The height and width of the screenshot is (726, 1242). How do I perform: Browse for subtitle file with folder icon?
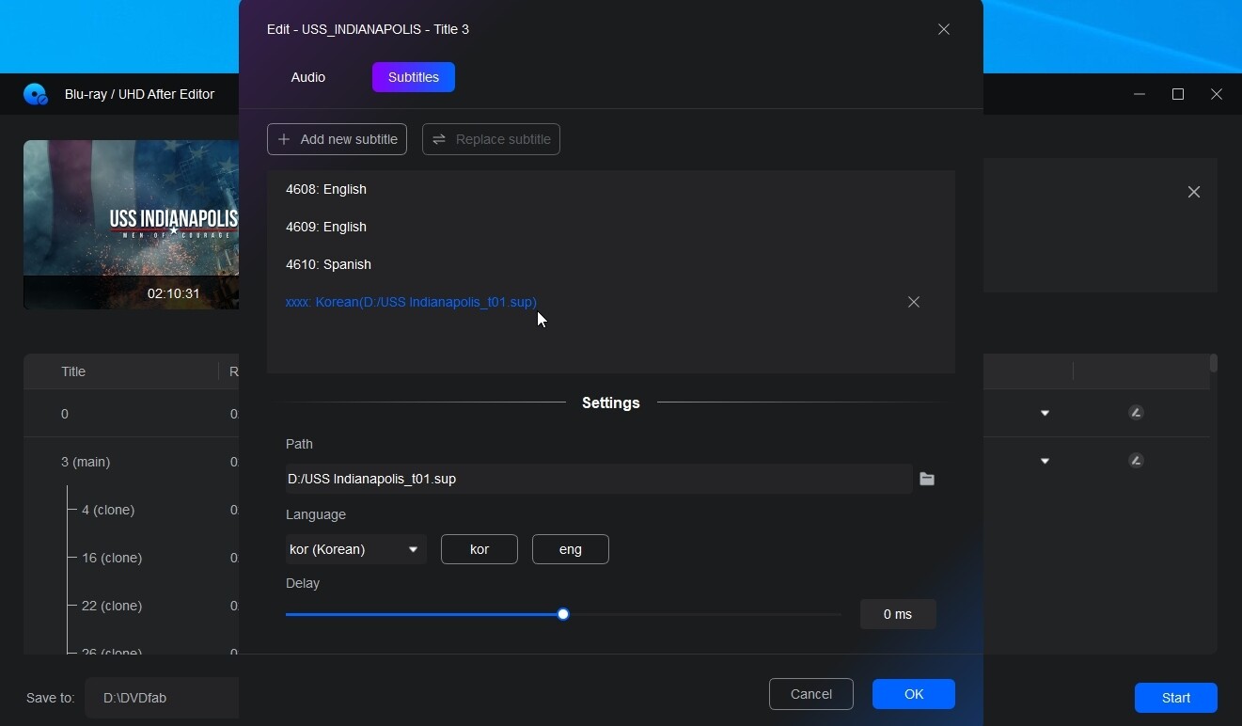click(927, 479)
